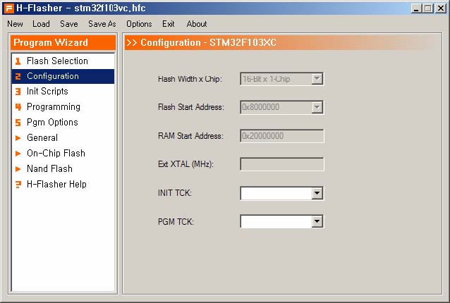450x303 pixels.
Task: Select On-Chip Flash in the wizard list
Action: pos(63,154)
